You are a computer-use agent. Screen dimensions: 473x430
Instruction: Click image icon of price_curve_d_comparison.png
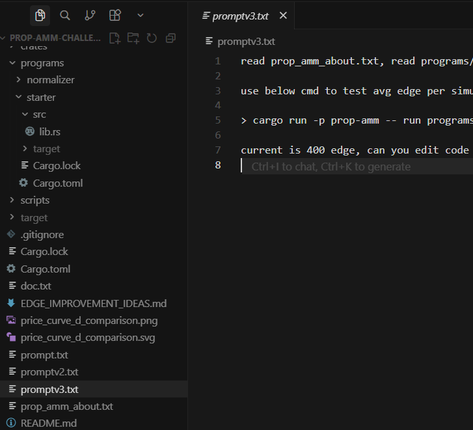(11, 320)
